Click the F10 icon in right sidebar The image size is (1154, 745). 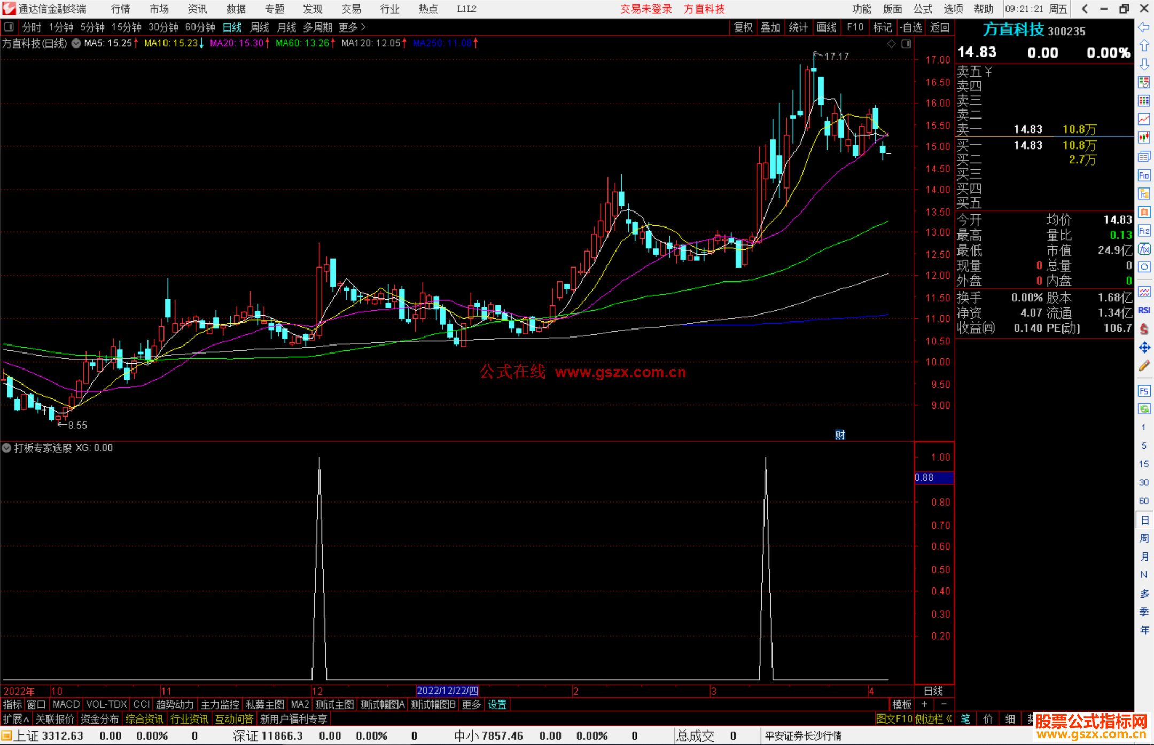(x=1144, y=175)
